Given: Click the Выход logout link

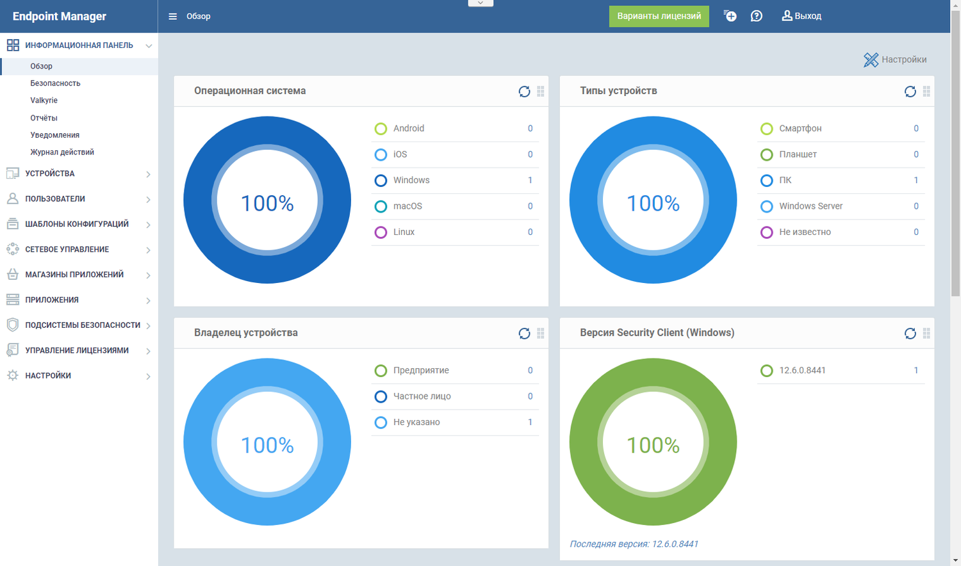Looking at the screenshot, I should [801, 16].
